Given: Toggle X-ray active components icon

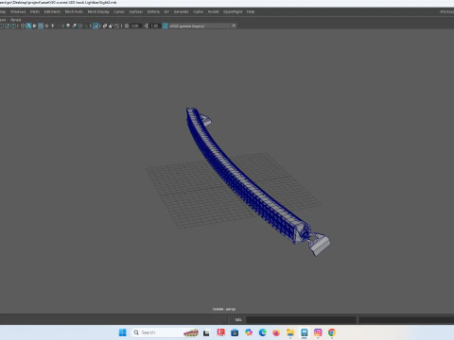Looking at the screenshot, I should pyautogui.click(x=111, y=25).
